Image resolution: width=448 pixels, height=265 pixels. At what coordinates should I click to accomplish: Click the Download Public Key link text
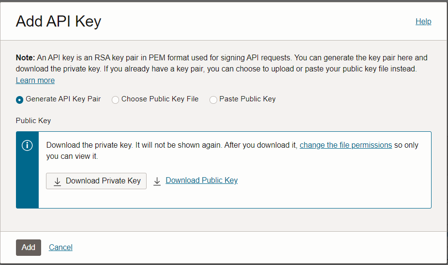(x=202, y=181)
